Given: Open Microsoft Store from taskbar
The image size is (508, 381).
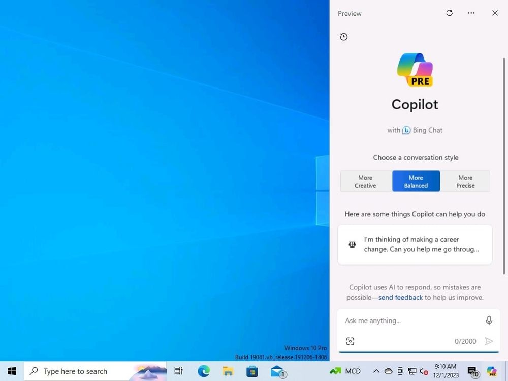Looking at the screenshot, I should [x=252, y=371].
